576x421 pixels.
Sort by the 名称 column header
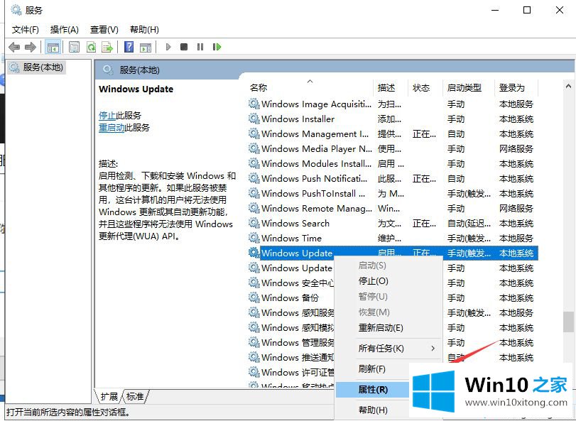[310, 88]
